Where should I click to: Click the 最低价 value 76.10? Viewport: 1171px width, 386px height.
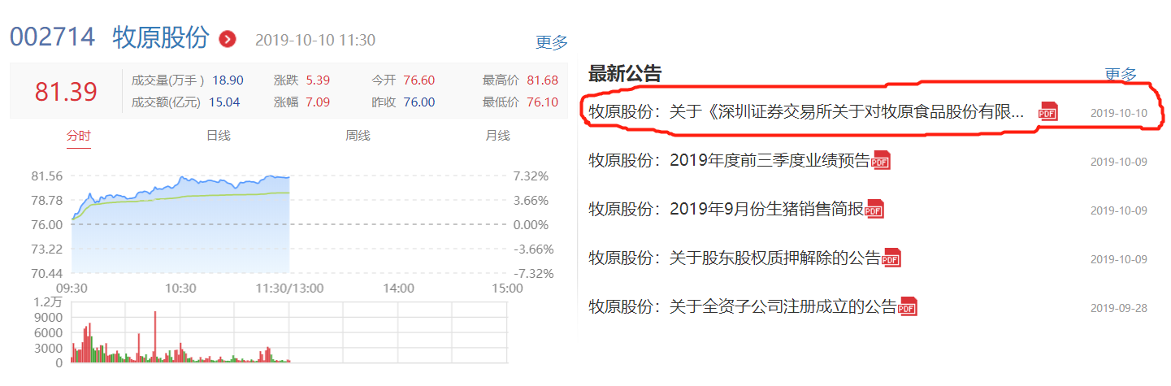[x=543, y=102]
